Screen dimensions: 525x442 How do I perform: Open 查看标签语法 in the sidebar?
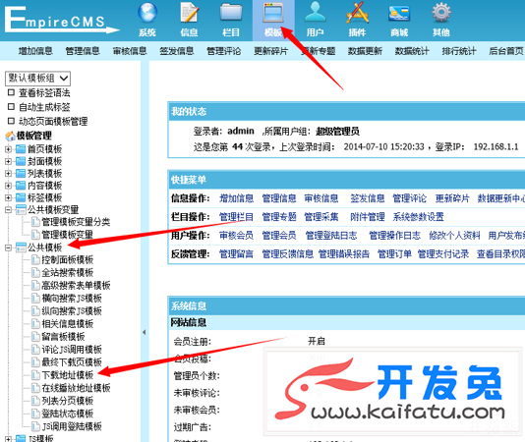click(x=44, y=92)
